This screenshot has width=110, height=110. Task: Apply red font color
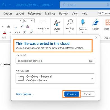[4, 32]
